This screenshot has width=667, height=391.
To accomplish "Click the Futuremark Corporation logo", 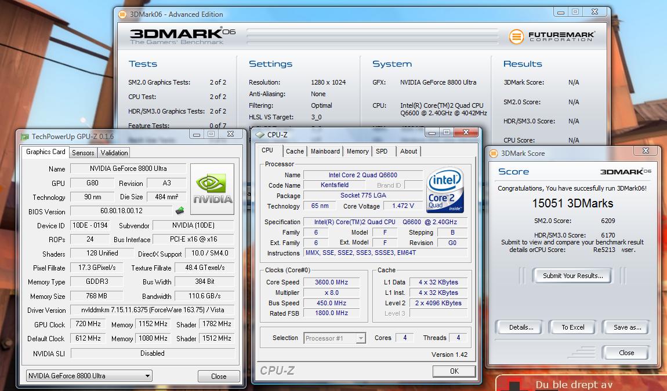I will click(x=552, y=36).
